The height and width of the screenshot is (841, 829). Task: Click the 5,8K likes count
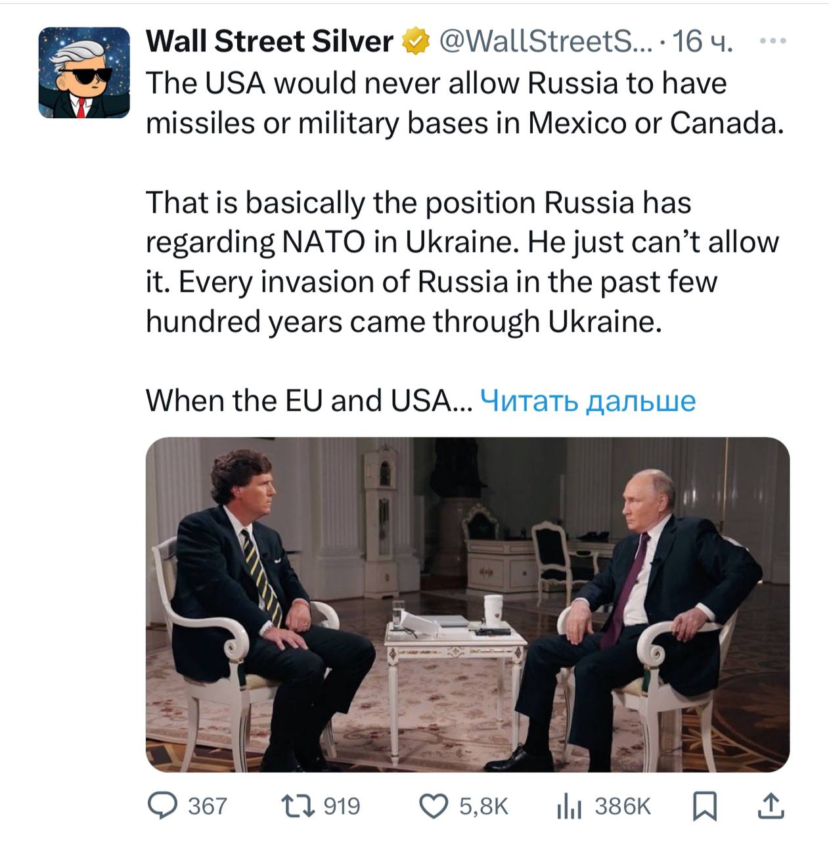(x=483, y=806)
